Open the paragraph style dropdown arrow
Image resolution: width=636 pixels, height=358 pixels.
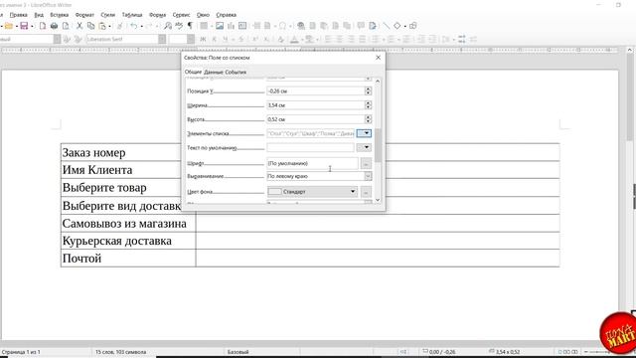[x=57, y=39]
